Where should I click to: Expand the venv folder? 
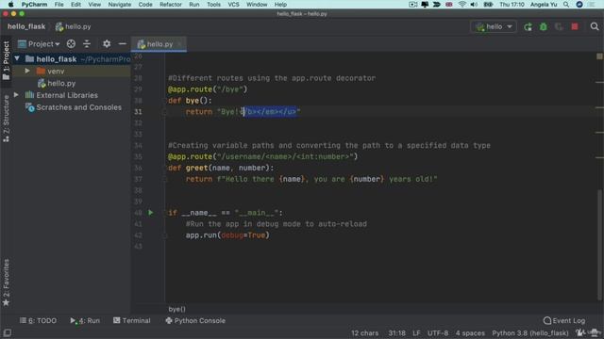(27, 72)
